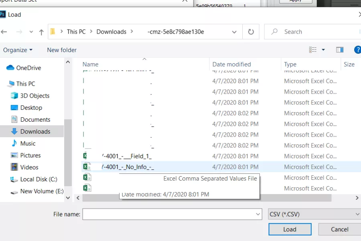Select the Excel file ending in Field_1_
This screenshot has width=361, height=241.
[x=127, y=156]
